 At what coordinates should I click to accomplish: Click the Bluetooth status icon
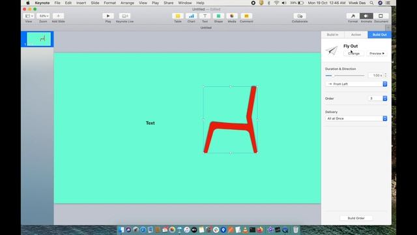268,3
